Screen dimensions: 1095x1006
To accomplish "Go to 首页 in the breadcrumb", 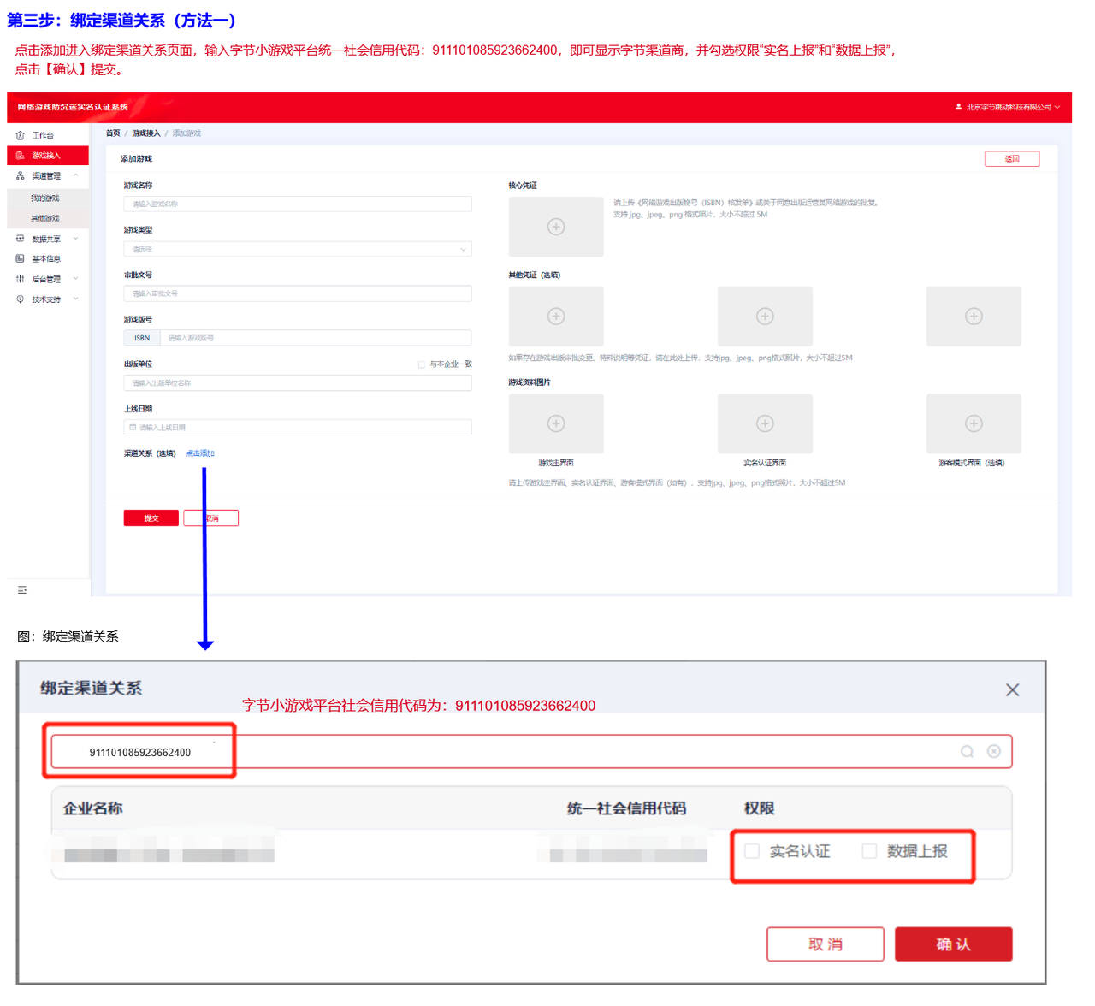I will (113, 133).
